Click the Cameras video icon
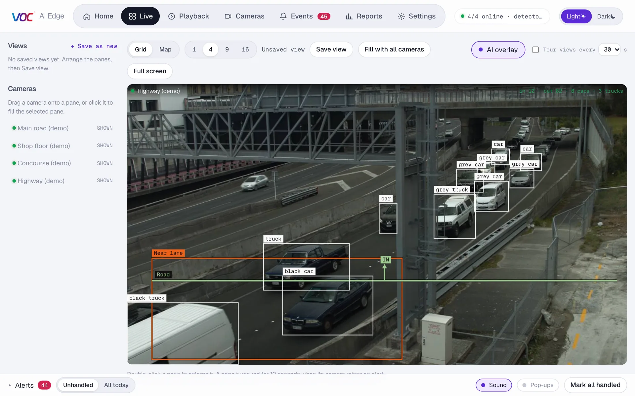635x396 pixels. click(x=228, y=16)
